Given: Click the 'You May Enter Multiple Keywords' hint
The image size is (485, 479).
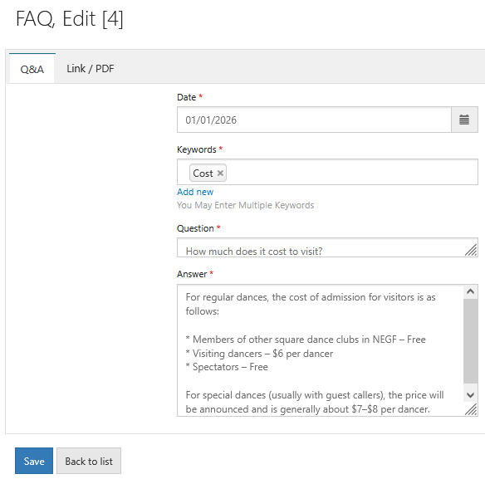Looking at the screenshot, I should (245, 205).
